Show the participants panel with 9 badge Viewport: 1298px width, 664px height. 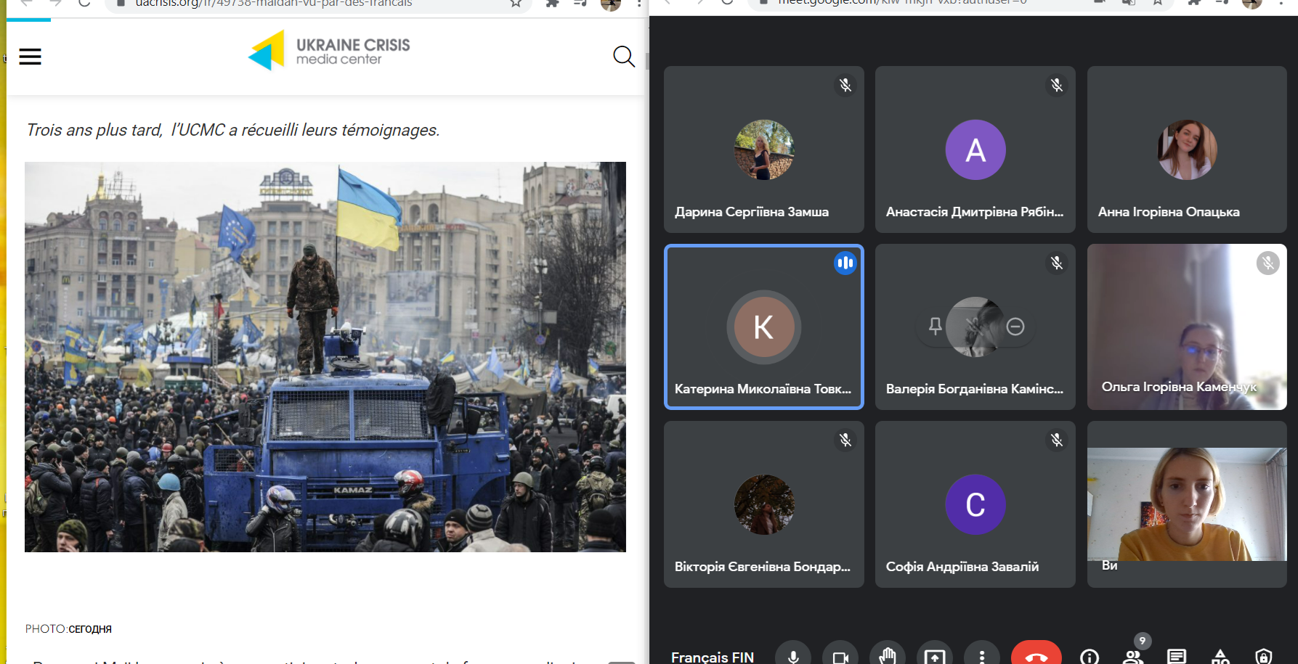1132,655
